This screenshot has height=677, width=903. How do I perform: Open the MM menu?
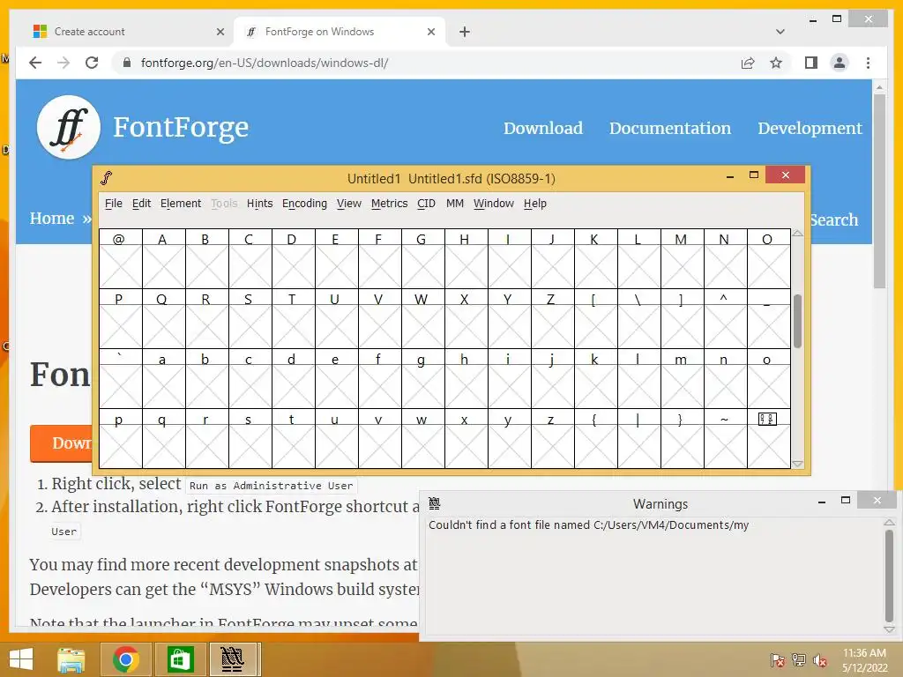[x=455, y=204]
